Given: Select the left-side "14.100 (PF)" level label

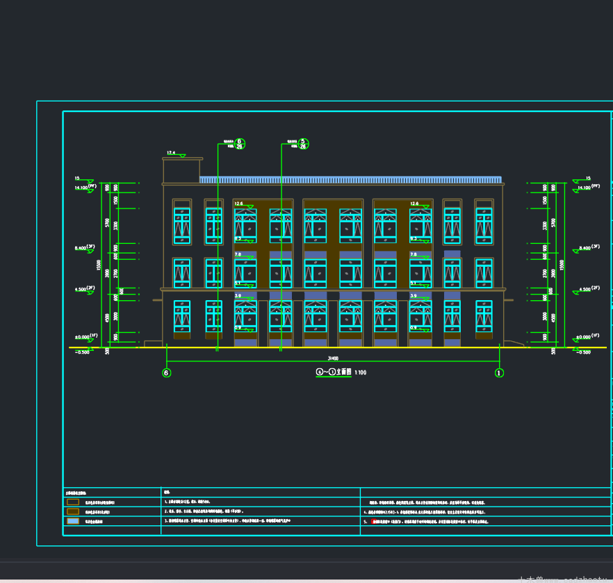Looking at the screenshot, I should pos(85,187).
